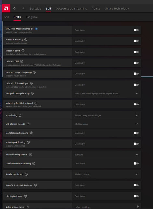This screenshot has width=153, height=209.
Task: Open help icon for Målstyring for billedhastighed
Action: tap(36, 103)
